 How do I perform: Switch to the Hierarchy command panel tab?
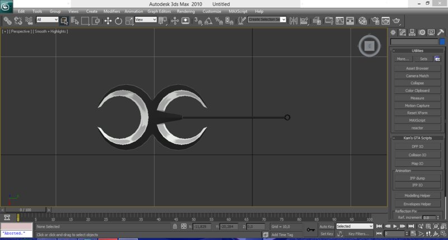pos(412,32)
